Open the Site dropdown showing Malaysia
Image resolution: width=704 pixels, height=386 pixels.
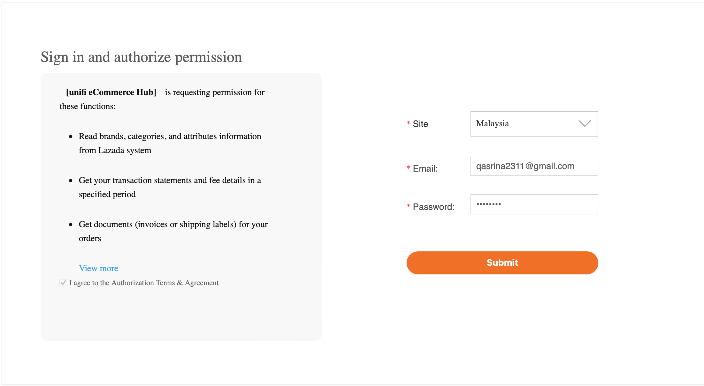(x=527, y=124)
